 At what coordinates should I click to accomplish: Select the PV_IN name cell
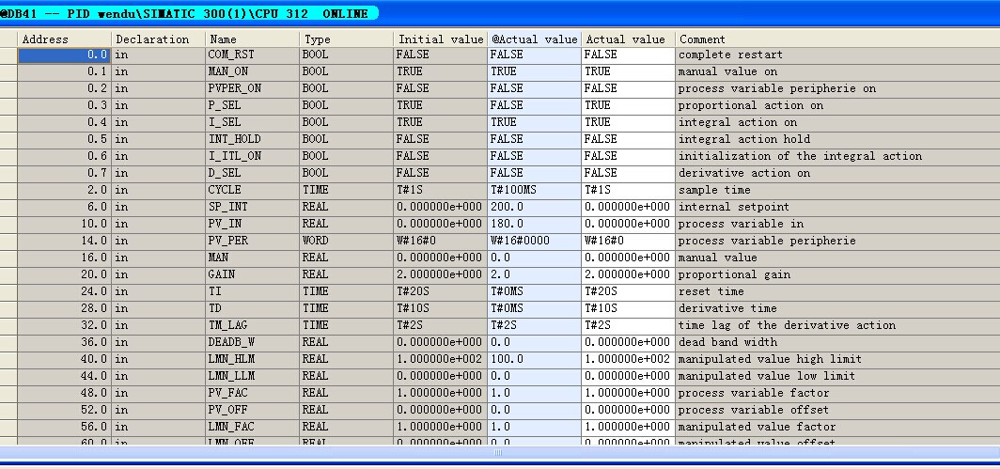(x=252, y=224)
